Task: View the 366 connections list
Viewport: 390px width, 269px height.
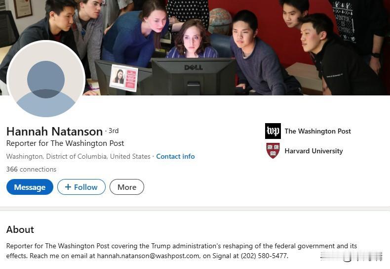Action: tap(31, 170)
